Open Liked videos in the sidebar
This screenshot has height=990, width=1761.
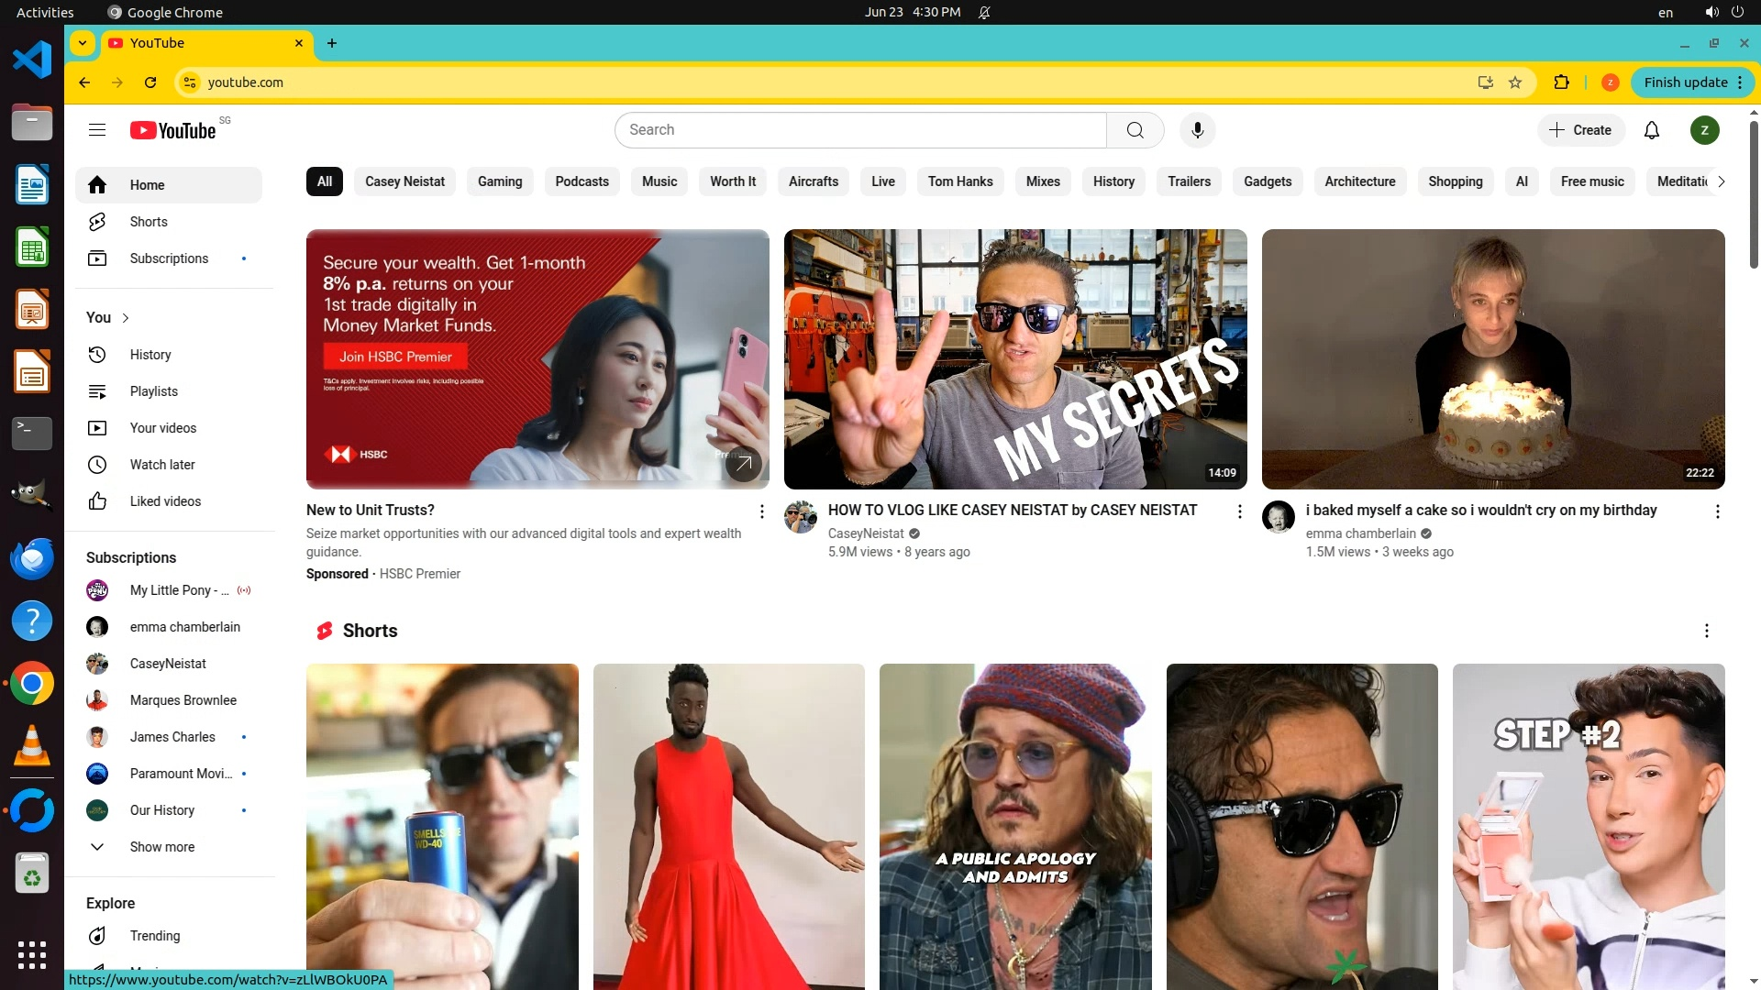[165, 501]
